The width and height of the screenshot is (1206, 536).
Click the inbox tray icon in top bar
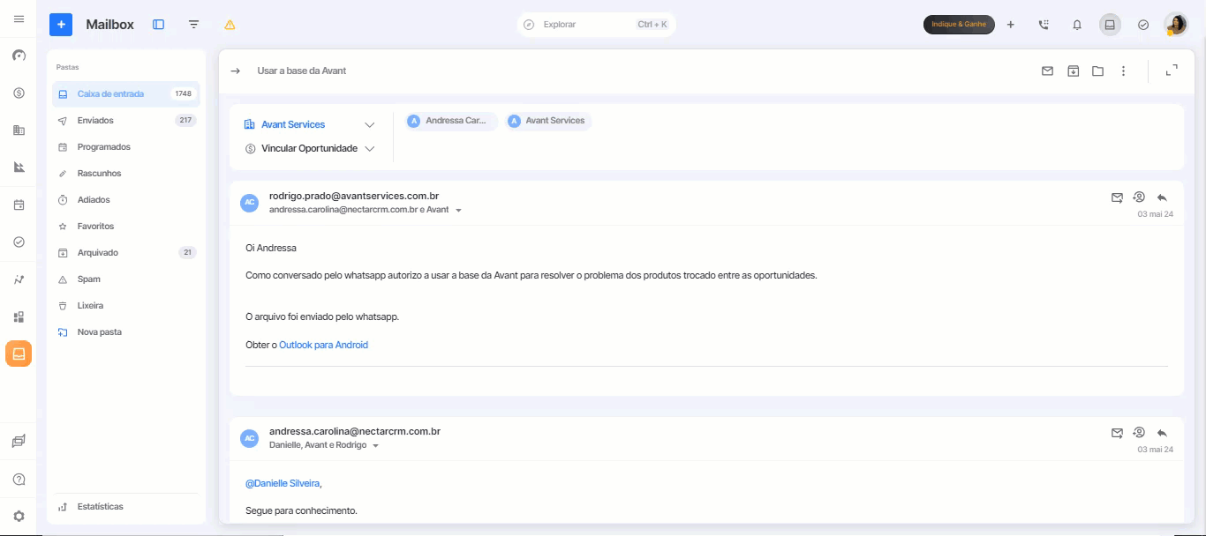pyautogui.click(x=1110, y=25)
